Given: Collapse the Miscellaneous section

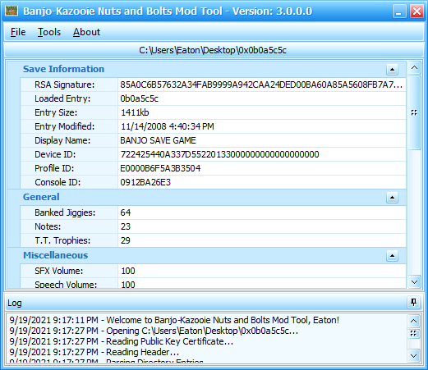Looking at the screenshot, I should tap(392, 256).
